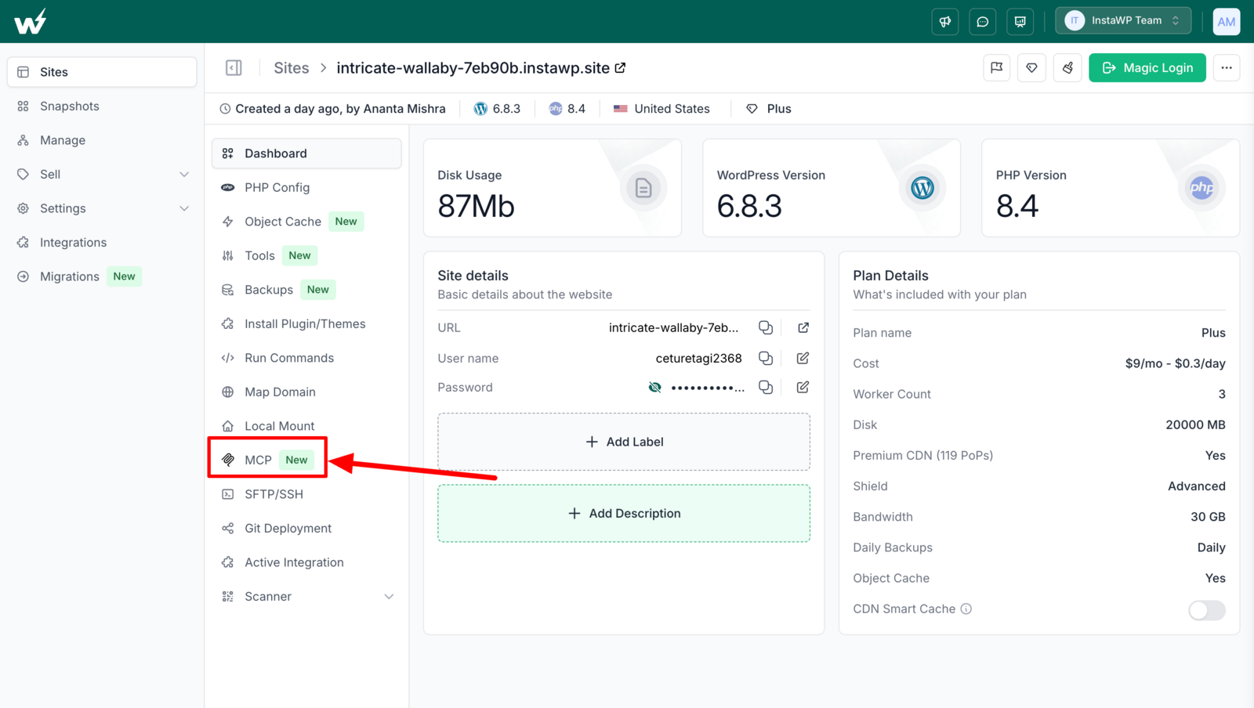The image size is (1254, 708).
Task: Toggle the CDN Smart Cache switch
Action: tap(1207, 610)
